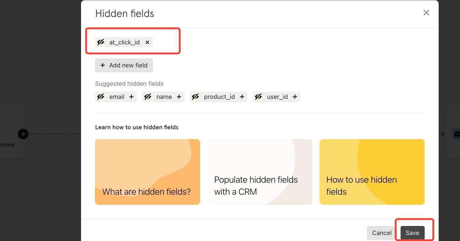Image resolution: width=460 pixels, height=241 pixels.
Task: Click the Add new field button
Action: click(124, 65)
